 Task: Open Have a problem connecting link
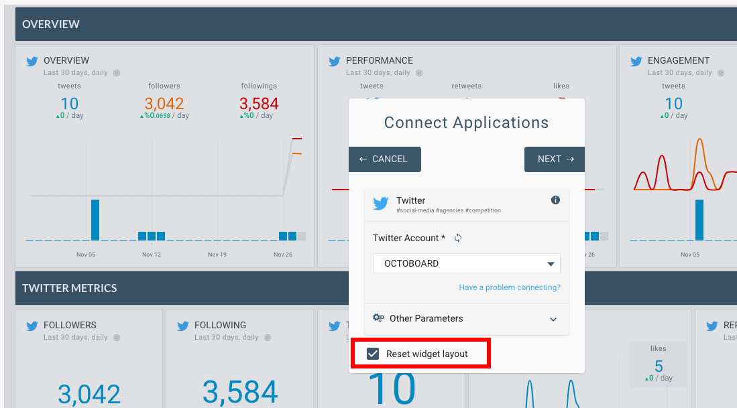click(510, 287)
